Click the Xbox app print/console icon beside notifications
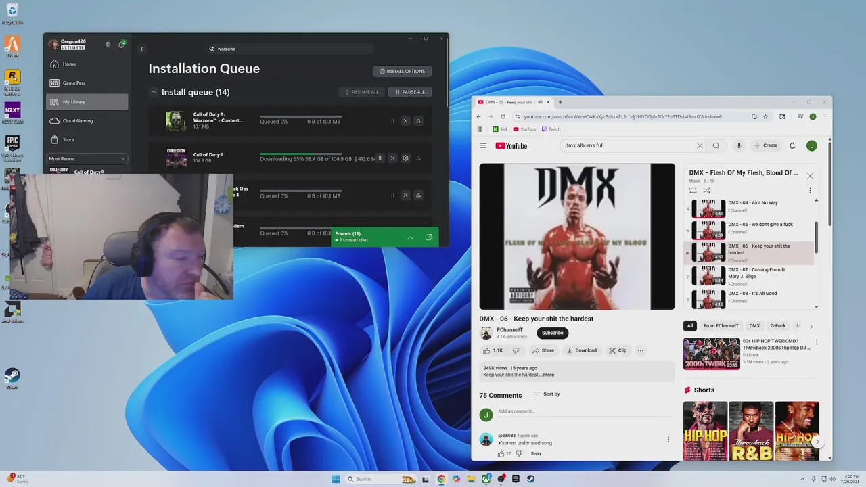Screen dimensions: 866x487 [x=108, y=45]
